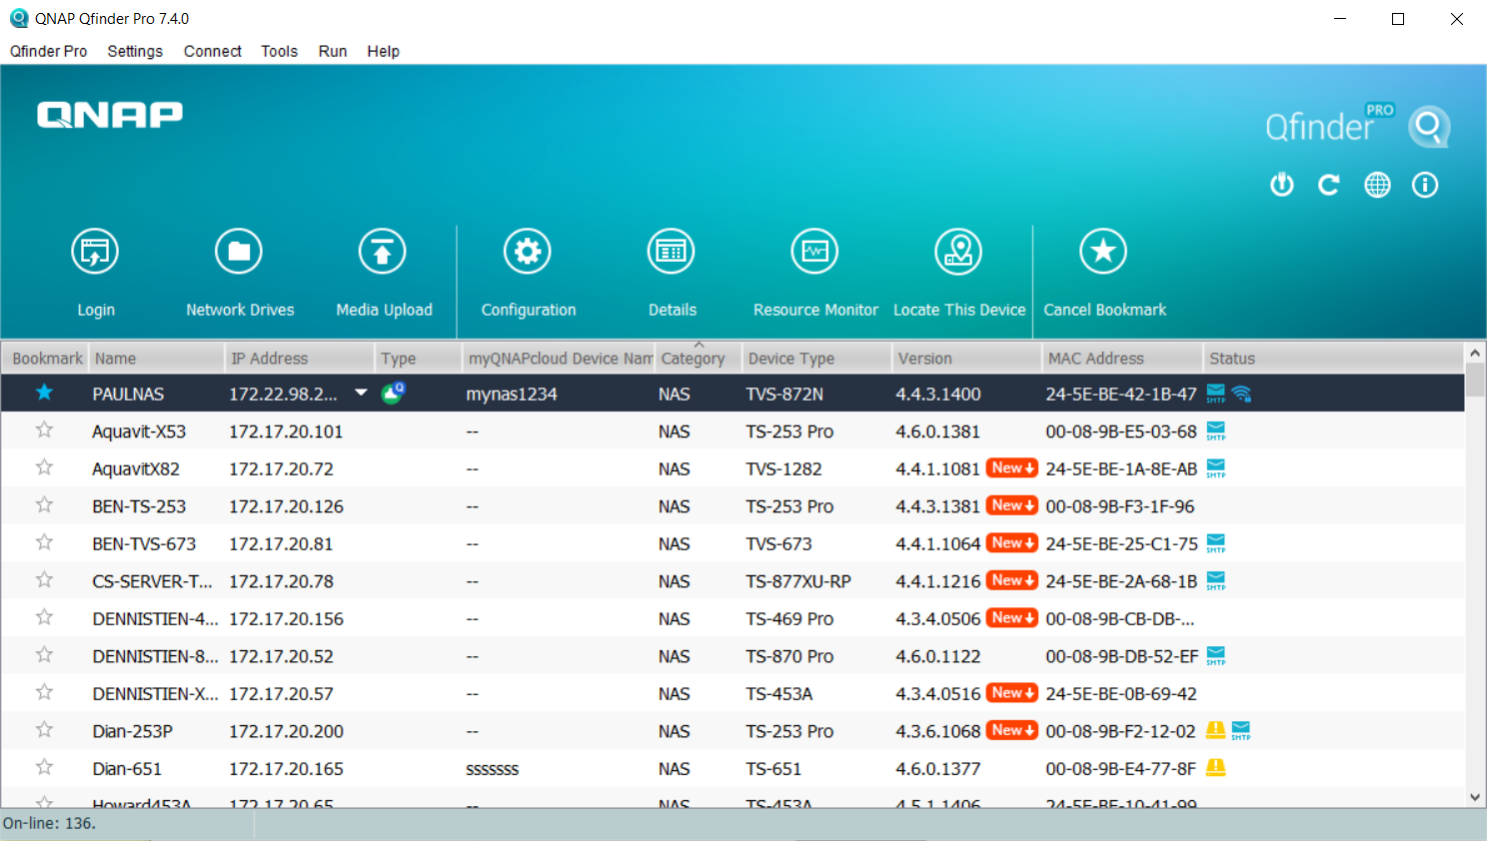
Task: Toggle bookmark star for Dian-651
Action: click(44, 767)
